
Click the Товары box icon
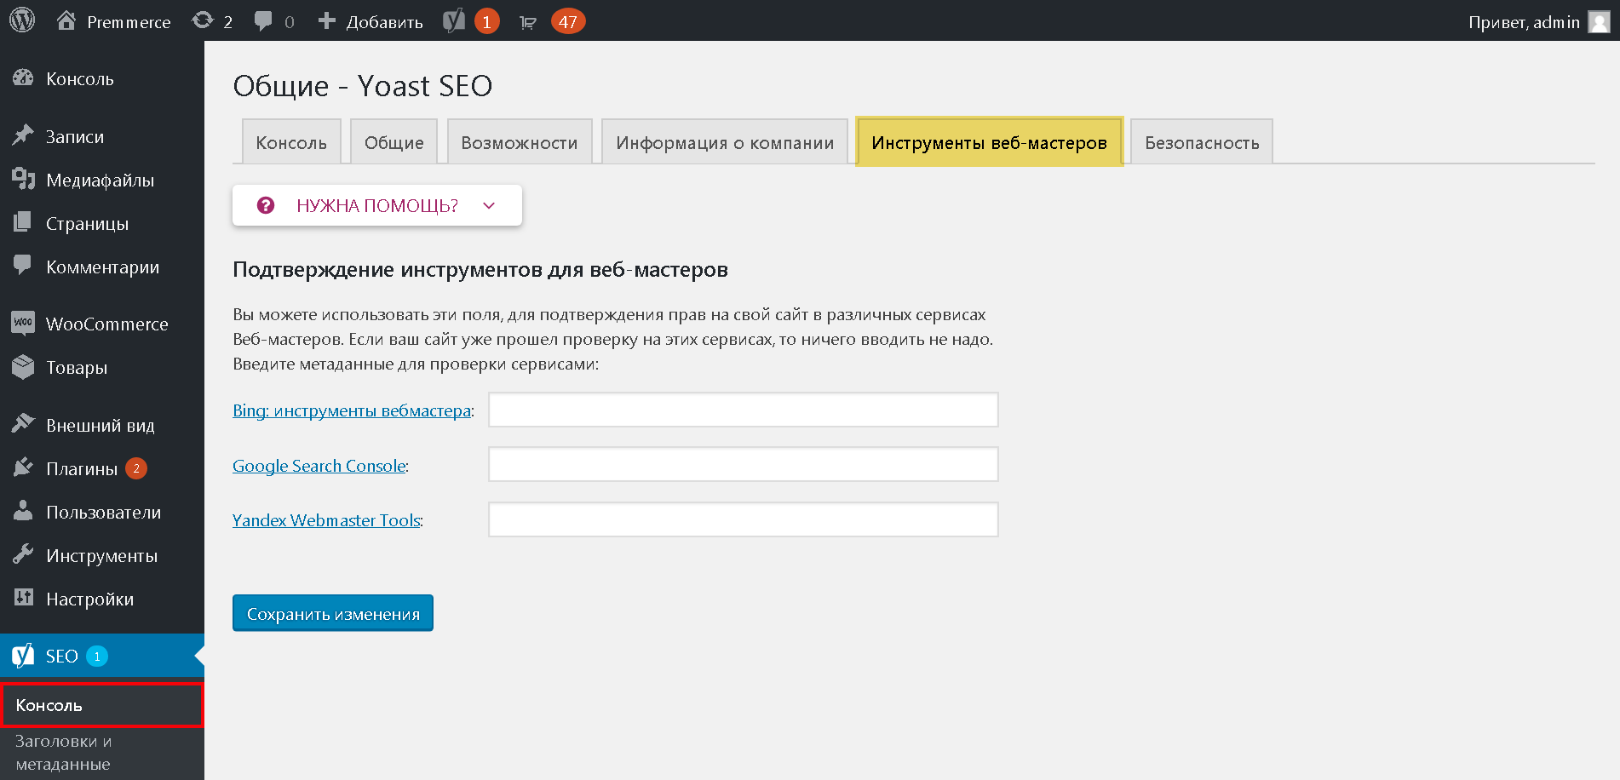point(23,366)
